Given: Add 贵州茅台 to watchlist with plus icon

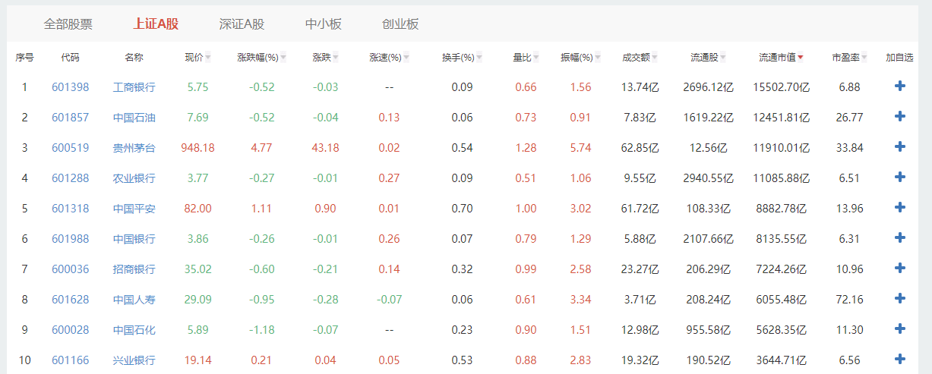Looking at the screenshot, I should (x=900, y=147).
